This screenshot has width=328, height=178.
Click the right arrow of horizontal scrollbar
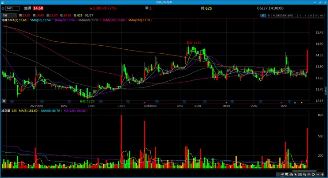pos(324,171)
